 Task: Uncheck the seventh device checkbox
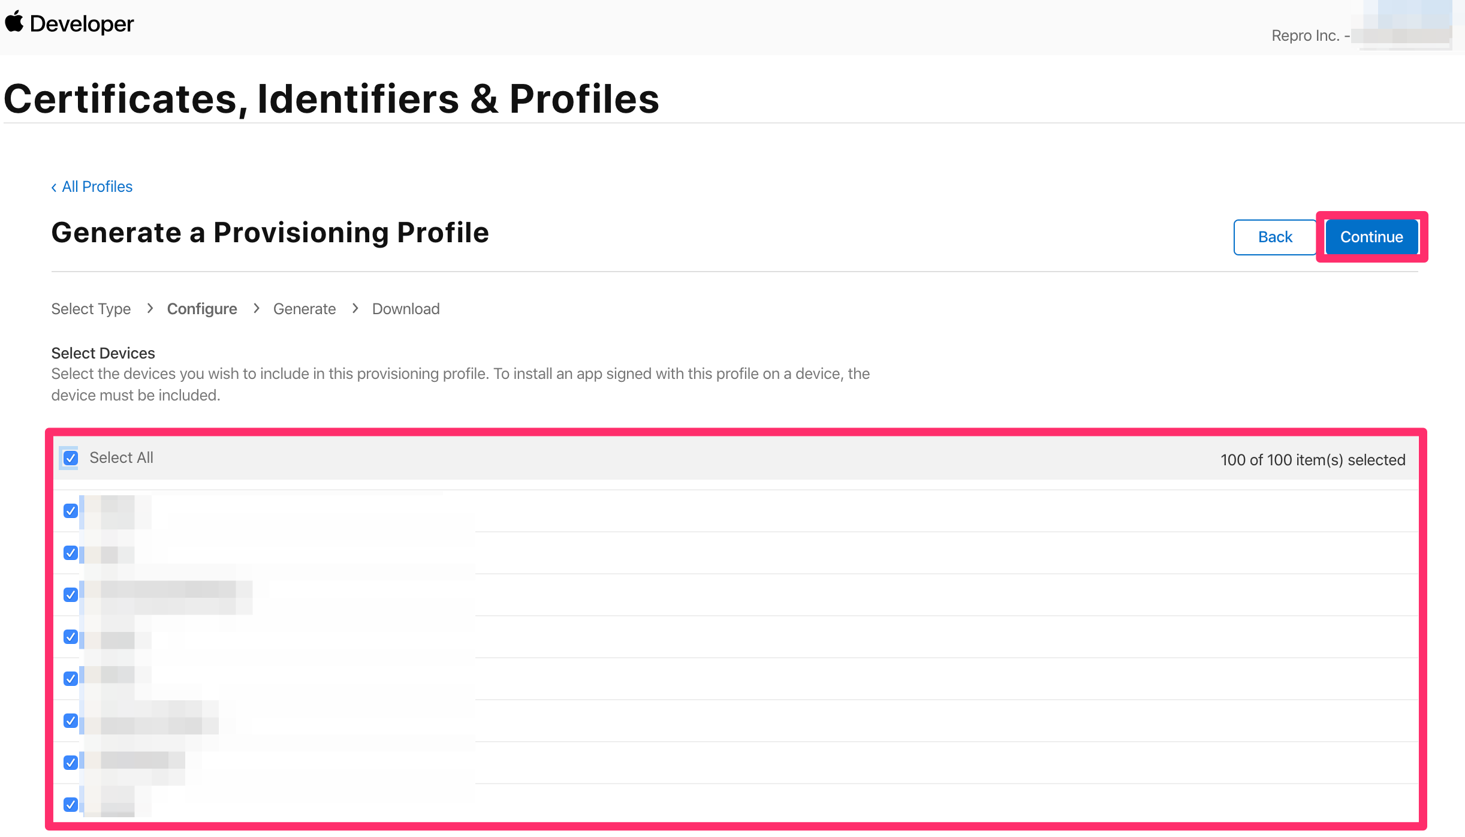tap(71, 763)
